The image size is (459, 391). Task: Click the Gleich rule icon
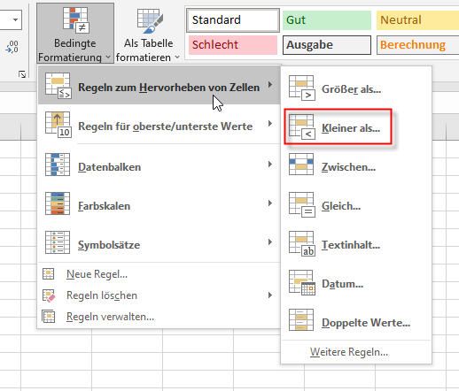click(302, 205)
